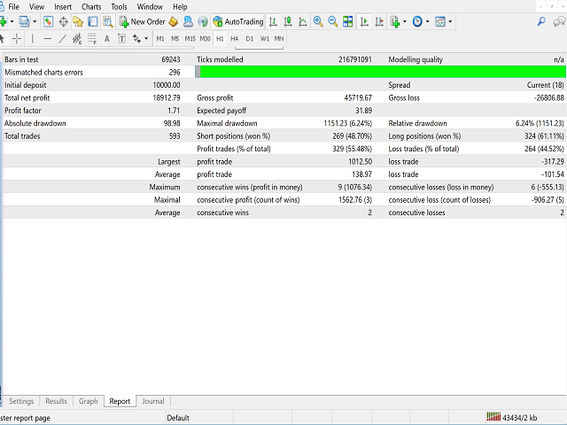
Task: Switch to the Journal tab
Action: [x=153, y=401]
